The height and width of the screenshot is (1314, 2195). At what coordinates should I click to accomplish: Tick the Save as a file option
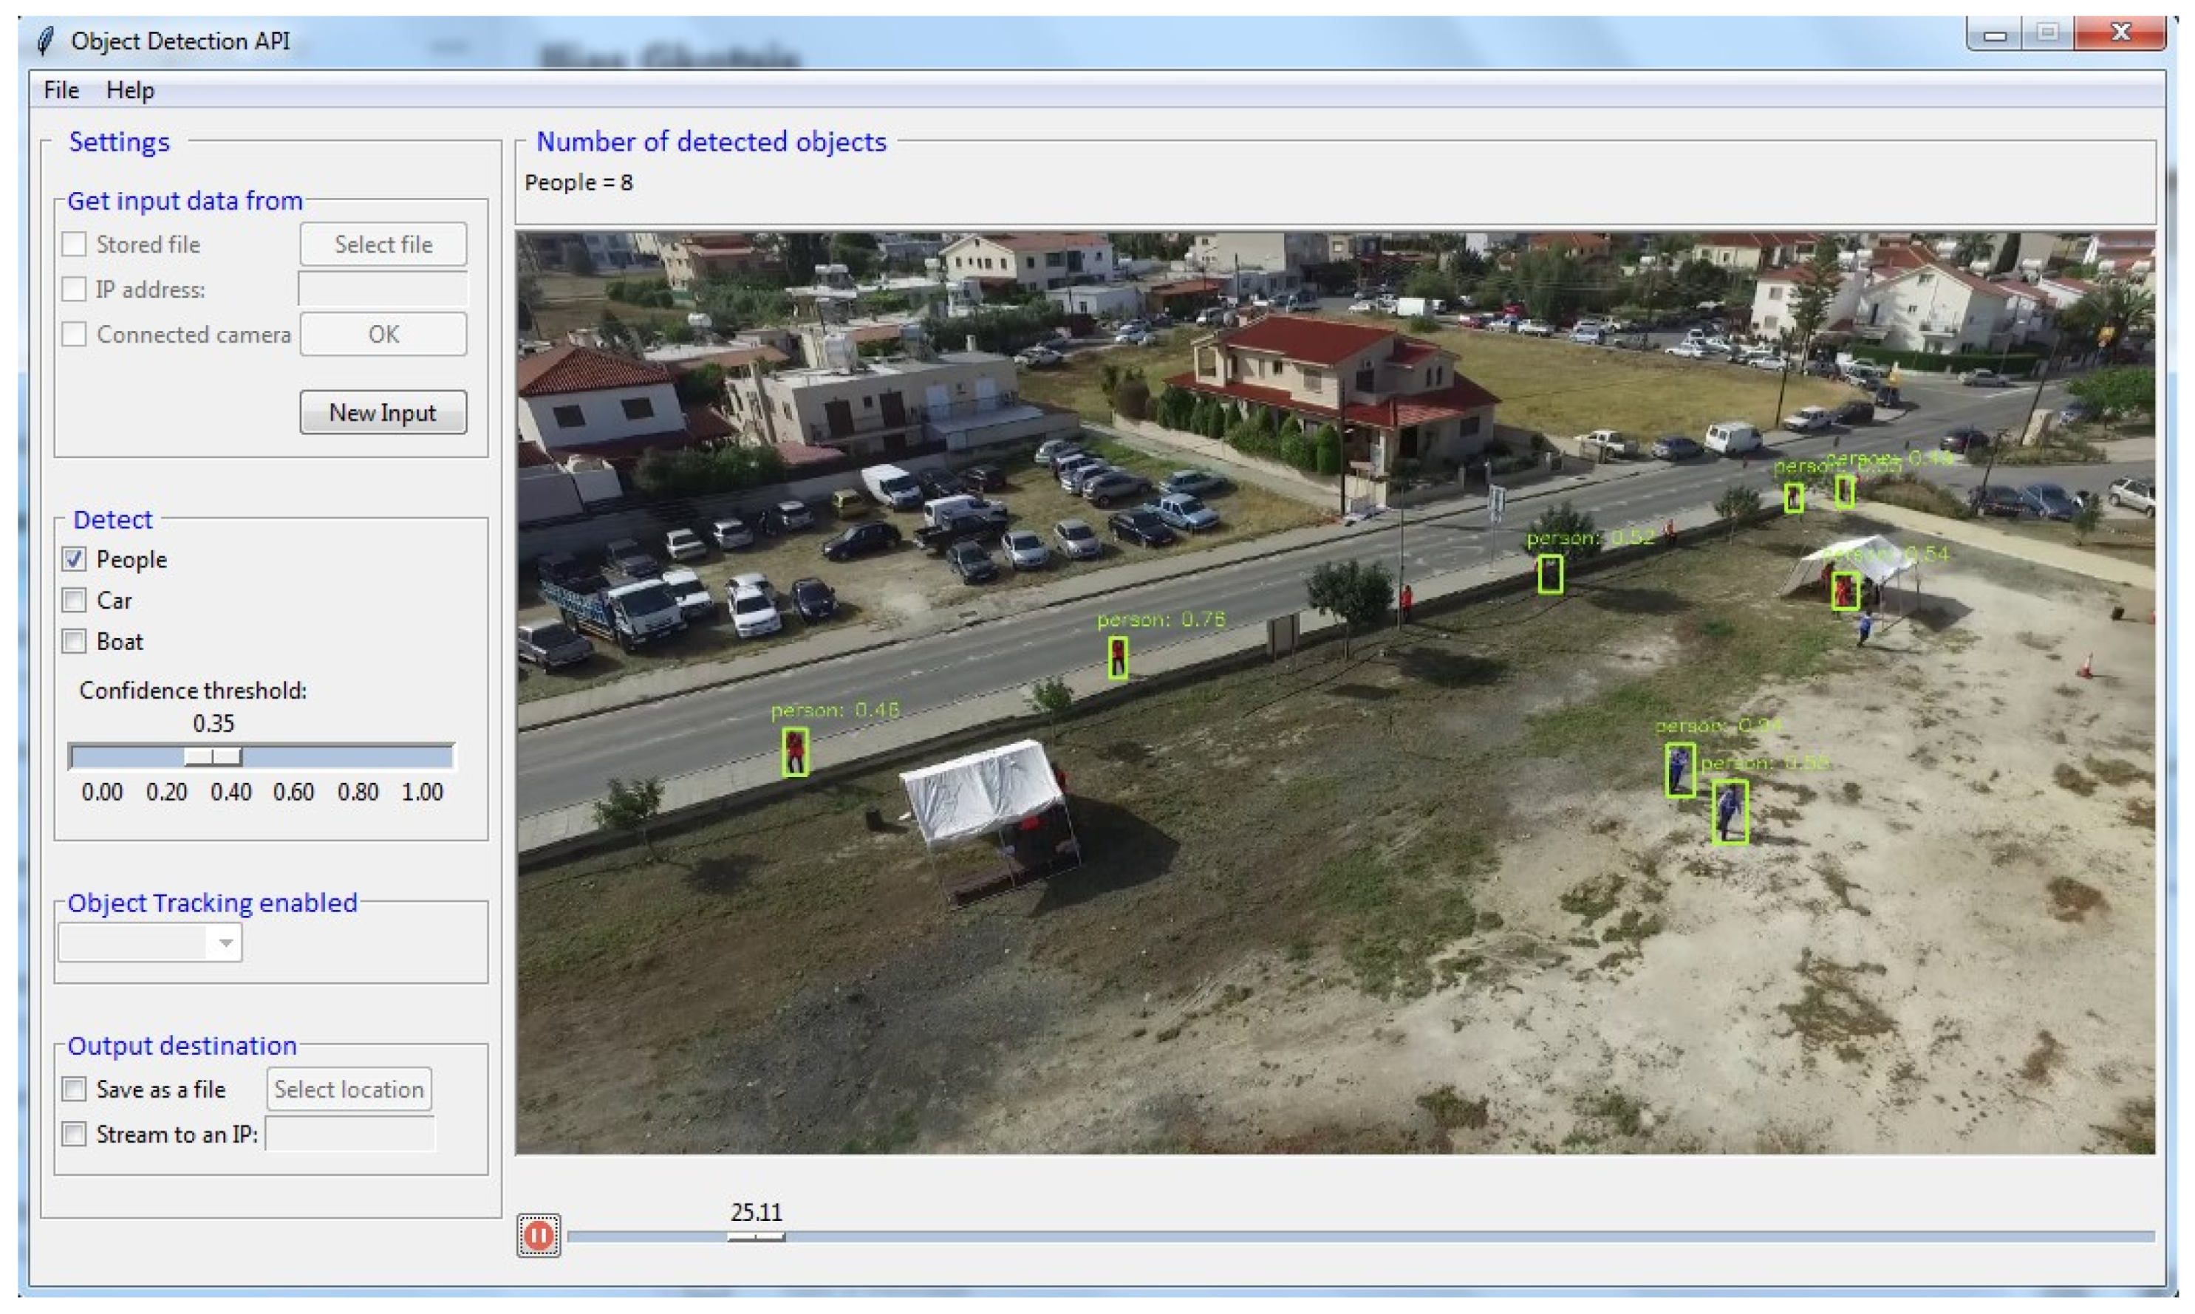pyautogui.click(x=75, y=1089)
